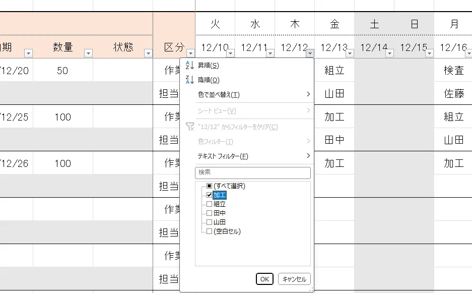Open the 区分 column filter arrow
The height and width of the screenshot is (293, 472).
point(190,52)
